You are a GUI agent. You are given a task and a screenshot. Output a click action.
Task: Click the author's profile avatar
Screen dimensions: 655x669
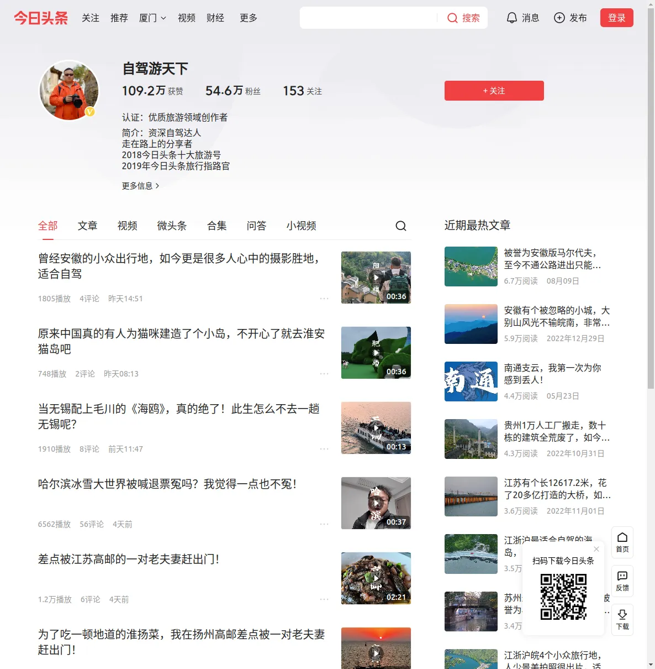69,90
